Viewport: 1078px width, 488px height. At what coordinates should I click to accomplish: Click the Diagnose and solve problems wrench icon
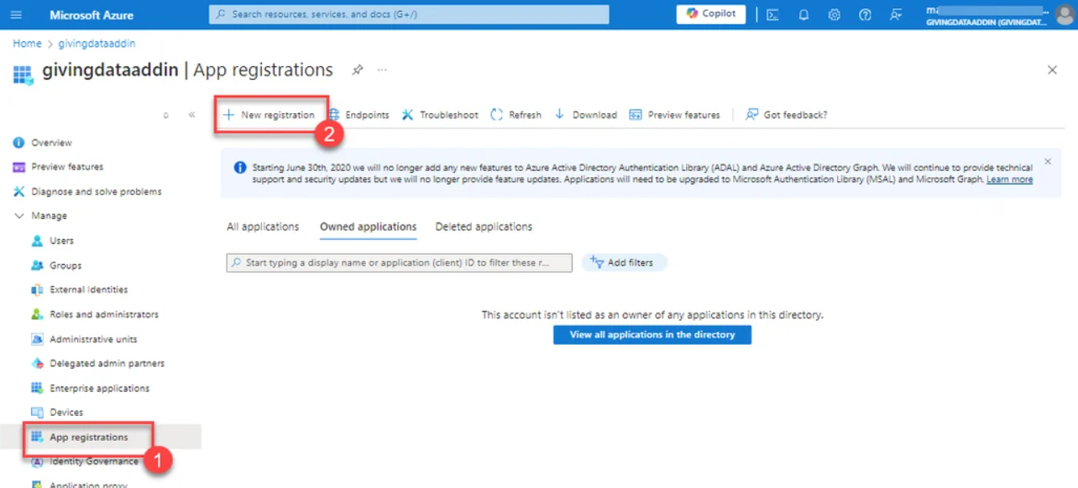pyautogui.click(x=19, y=191)
